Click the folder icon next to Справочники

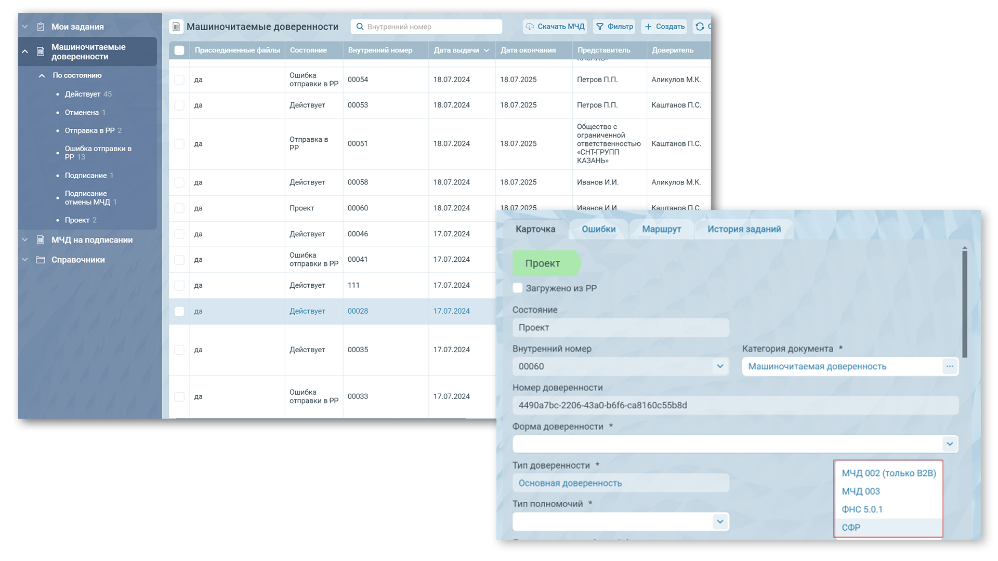pos(41,260)
